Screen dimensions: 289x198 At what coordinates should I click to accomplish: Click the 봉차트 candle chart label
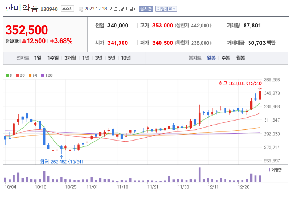point(195,58)
